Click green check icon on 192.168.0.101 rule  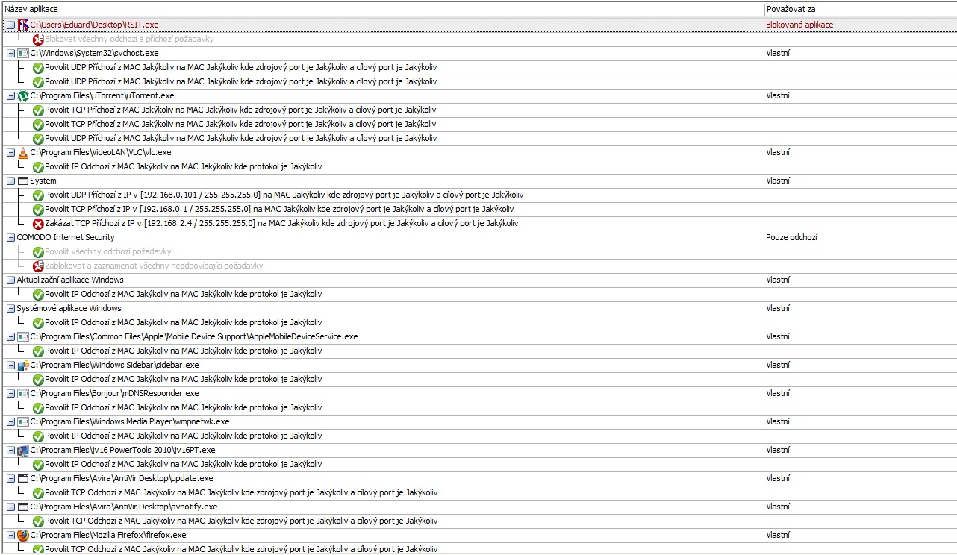point(38,195)
